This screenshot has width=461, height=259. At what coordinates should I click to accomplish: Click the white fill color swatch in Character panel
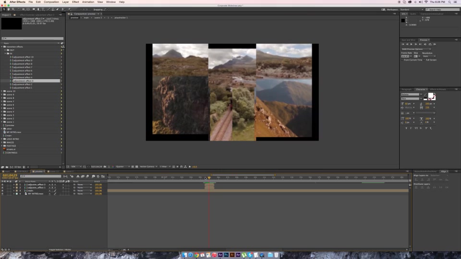[x=431, y=95]
